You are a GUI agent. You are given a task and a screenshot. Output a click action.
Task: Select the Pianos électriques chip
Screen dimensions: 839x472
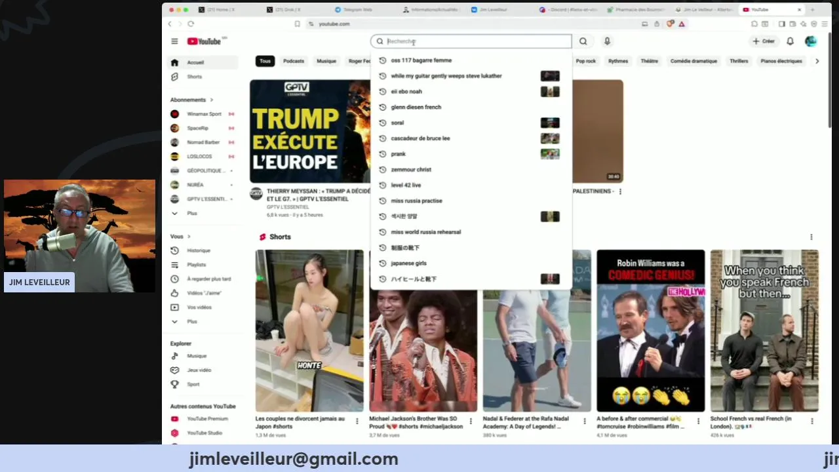(781, 61)
